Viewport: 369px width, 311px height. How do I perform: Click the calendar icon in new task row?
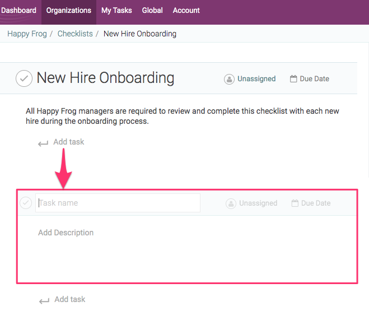tap(295, 203)
